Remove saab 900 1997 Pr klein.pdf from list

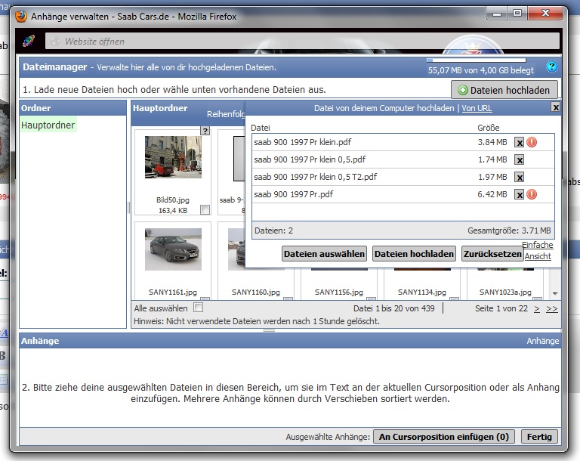click(520, 143)
